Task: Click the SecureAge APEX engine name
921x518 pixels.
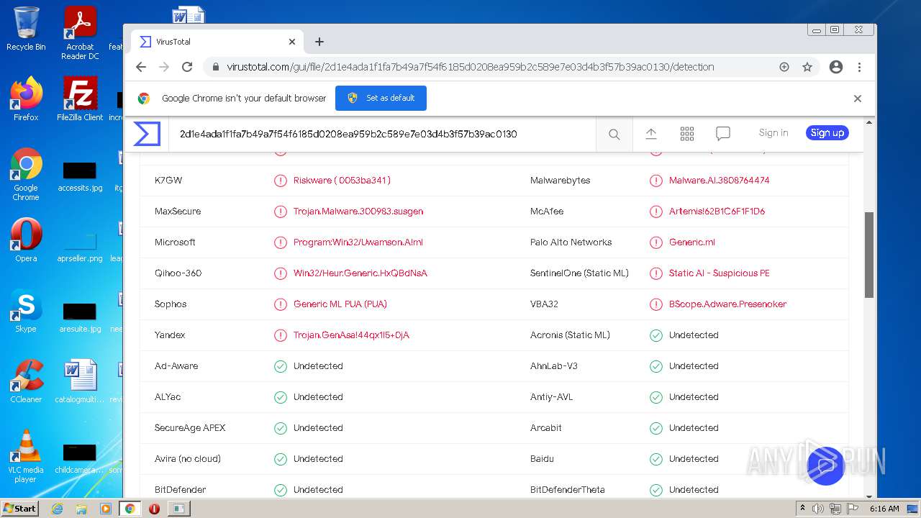Action: [190, 428]
